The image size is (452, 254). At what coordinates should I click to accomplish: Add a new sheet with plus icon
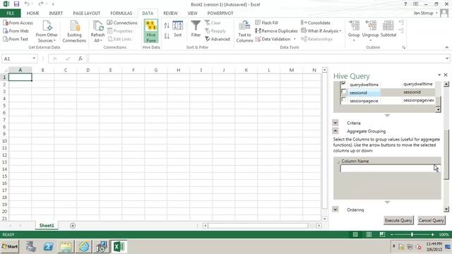click(x=73, y=226)
